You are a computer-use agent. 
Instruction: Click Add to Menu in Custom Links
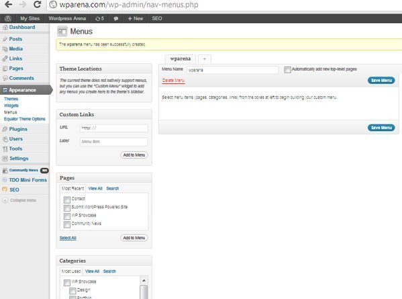tap(134, 155)
